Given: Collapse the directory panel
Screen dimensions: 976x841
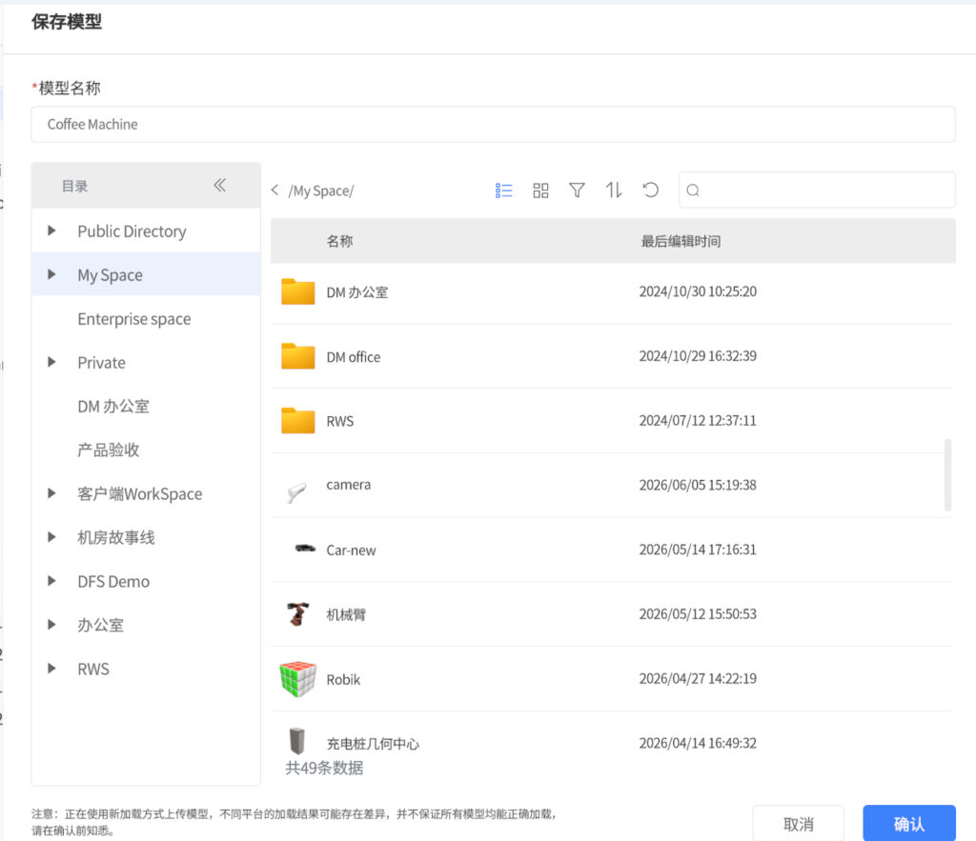Looking at the screenshot, I should 220,186.
